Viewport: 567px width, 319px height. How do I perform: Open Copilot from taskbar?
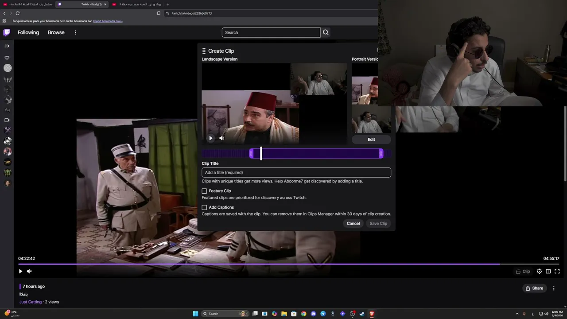point(274,314)
